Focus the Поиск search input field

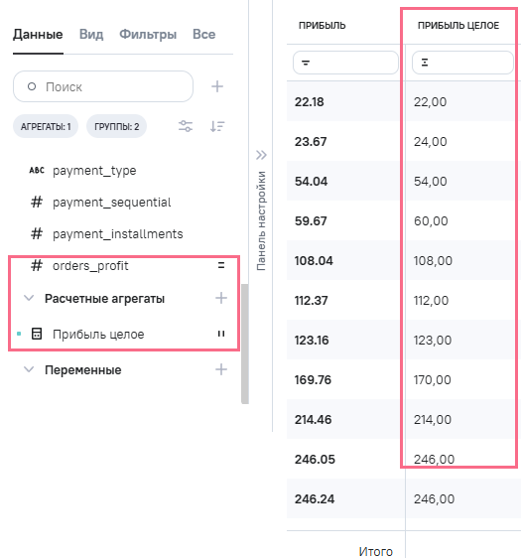103,86
